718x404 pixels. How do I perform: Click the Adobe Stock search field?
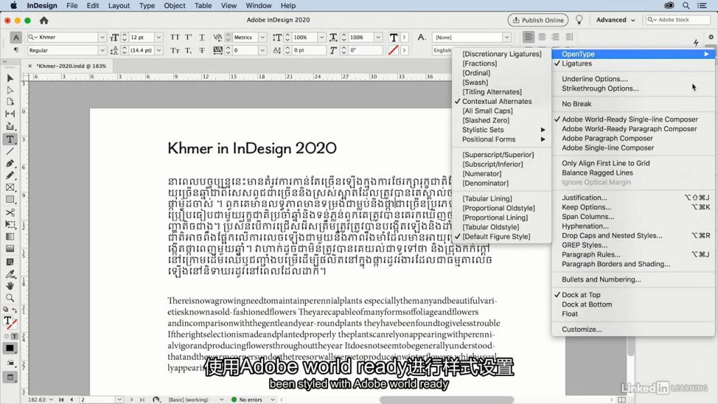(678, 20)
